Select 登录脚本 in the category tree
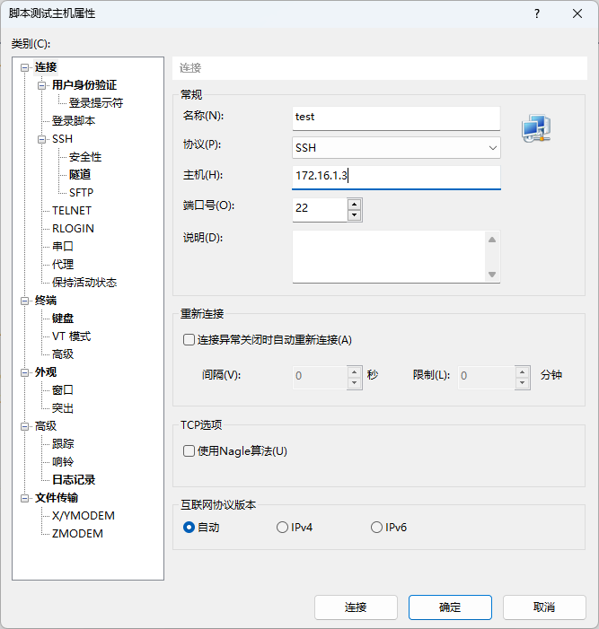This screenshot has width=599, height=629. click(x=74, y=121)
